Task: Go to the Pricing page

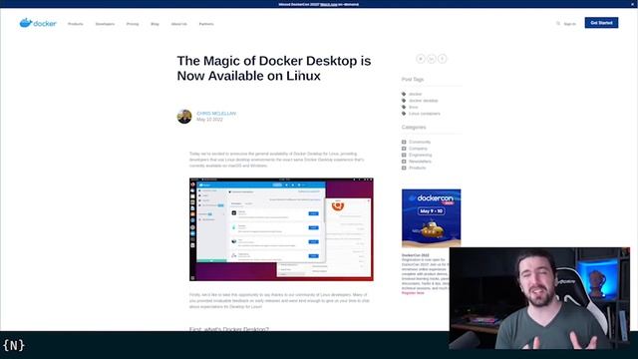Action: click(133, 24)
